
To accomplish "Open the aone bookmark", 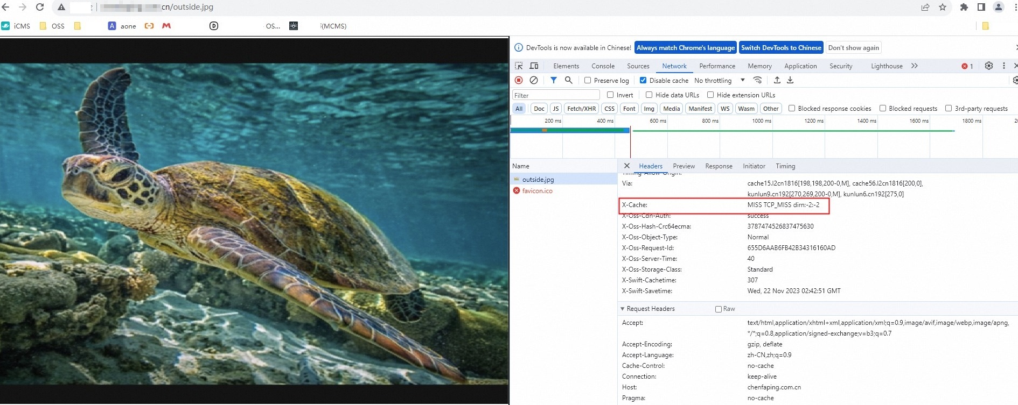I will coord(122,26).
